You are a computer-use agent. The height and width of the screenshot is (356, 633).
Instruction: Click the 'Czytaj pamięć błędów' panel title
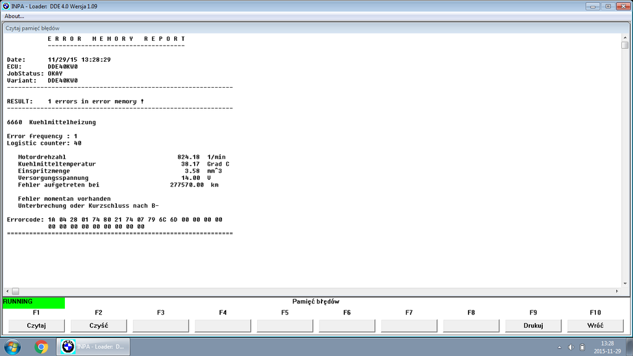tap(32, 28)
